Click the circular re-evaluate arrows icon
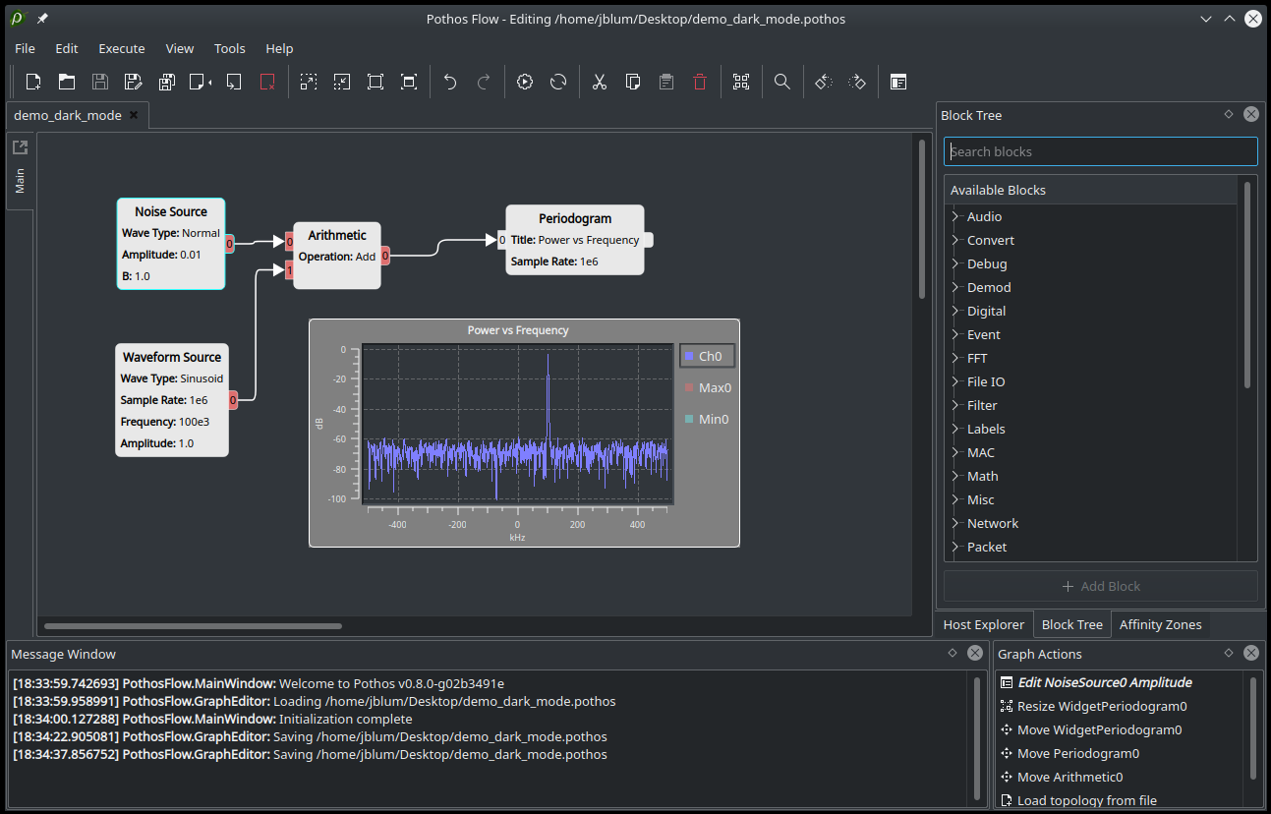This screenshot has width=1271, height=814. coord(558,82)
